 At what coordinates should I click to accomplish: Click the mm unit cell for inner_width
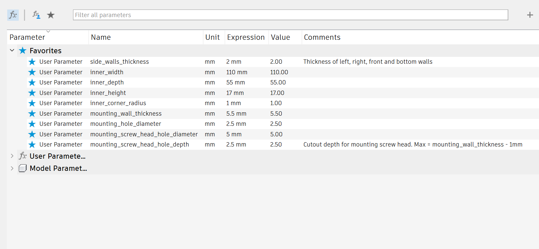tap(210, 72)
